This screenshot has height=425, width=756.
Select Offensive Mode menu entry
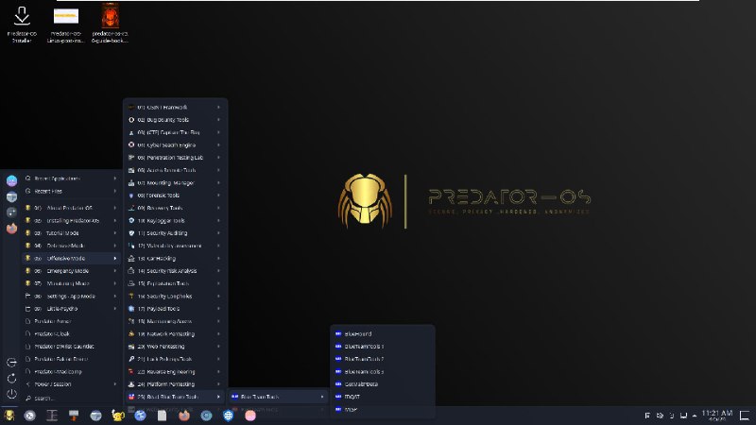tap(72, 258)
